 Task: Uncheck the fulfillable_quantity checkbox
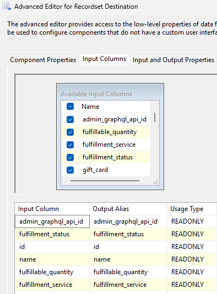point(70,132)
